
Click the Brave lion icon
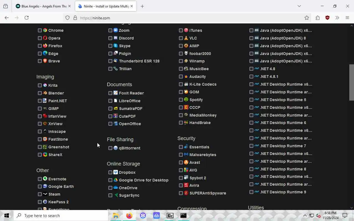coord(45,61)
